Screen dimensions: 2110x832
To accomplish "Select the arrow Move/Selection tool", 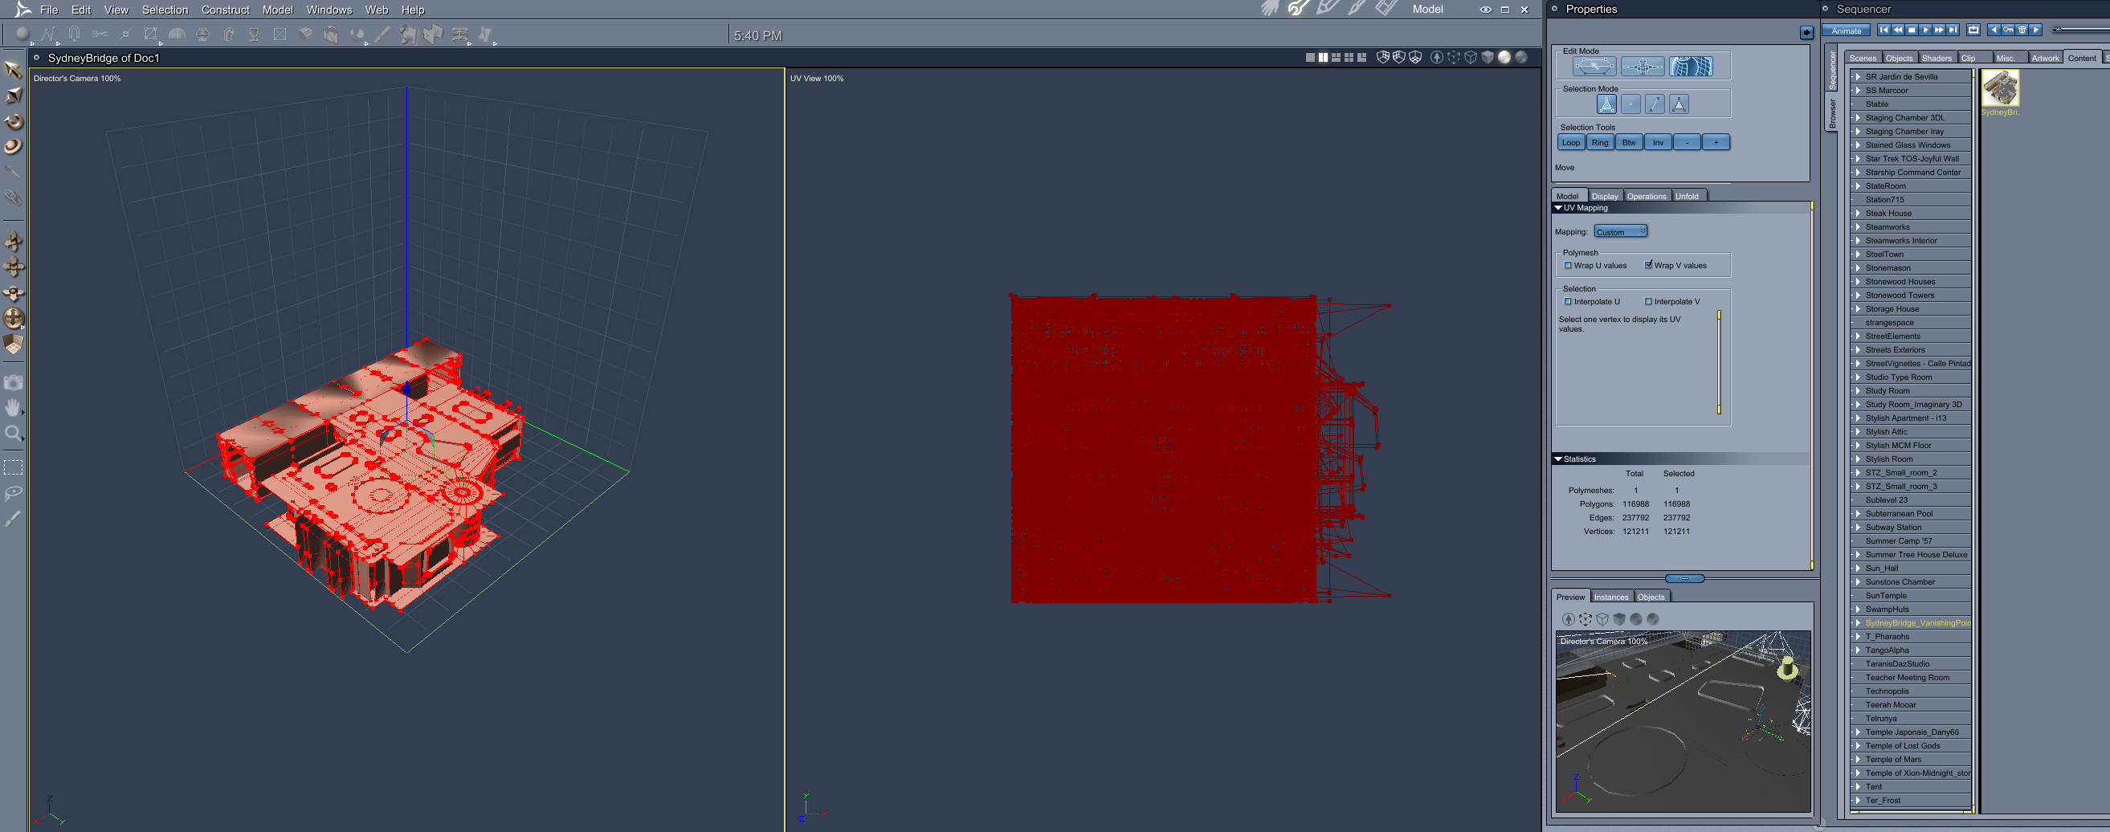I will [13, 69].
